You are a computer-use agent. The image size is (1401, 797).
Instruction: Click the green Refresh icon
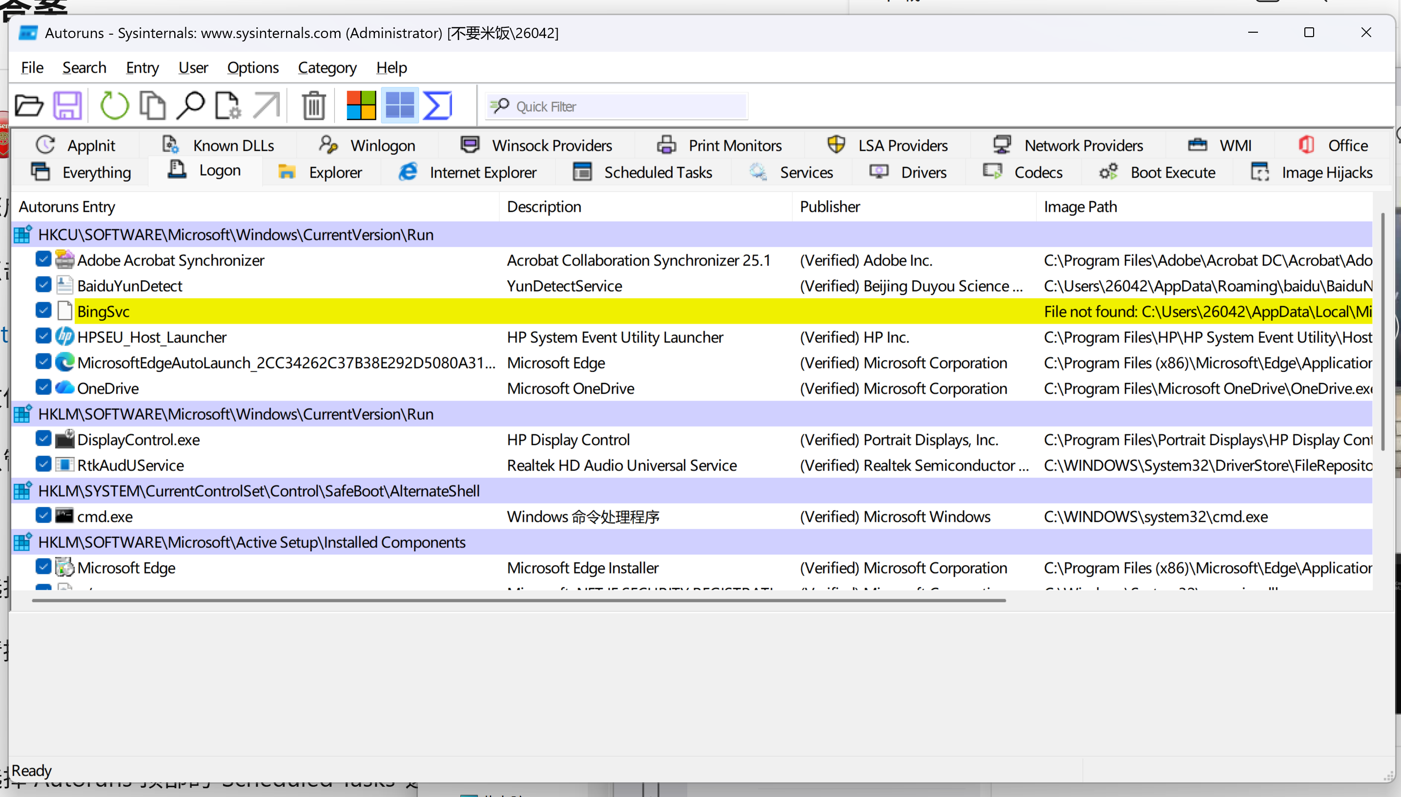[x=114, y=105]
